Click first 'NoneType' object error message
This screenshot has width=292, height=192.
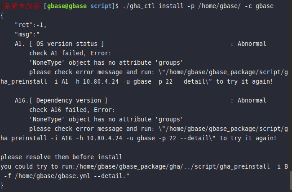(106, 63)
